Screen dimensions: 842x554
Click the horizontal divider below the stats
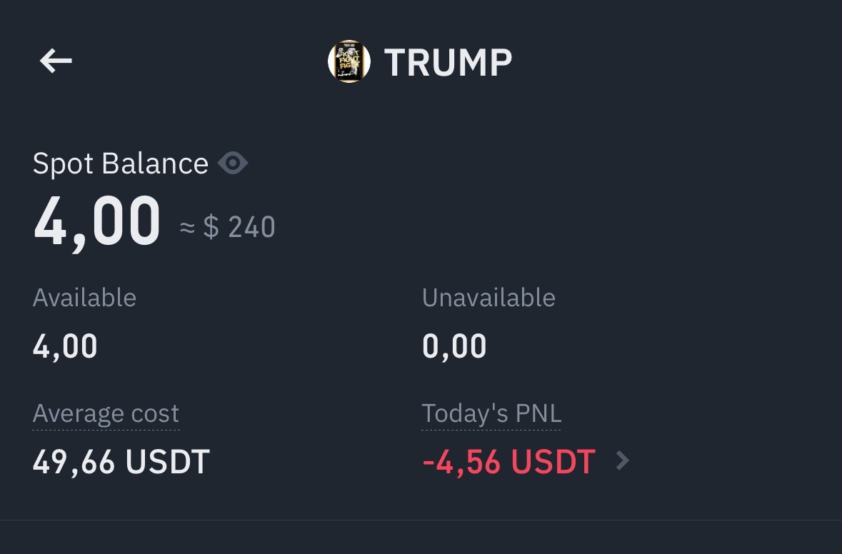(421, 520)
